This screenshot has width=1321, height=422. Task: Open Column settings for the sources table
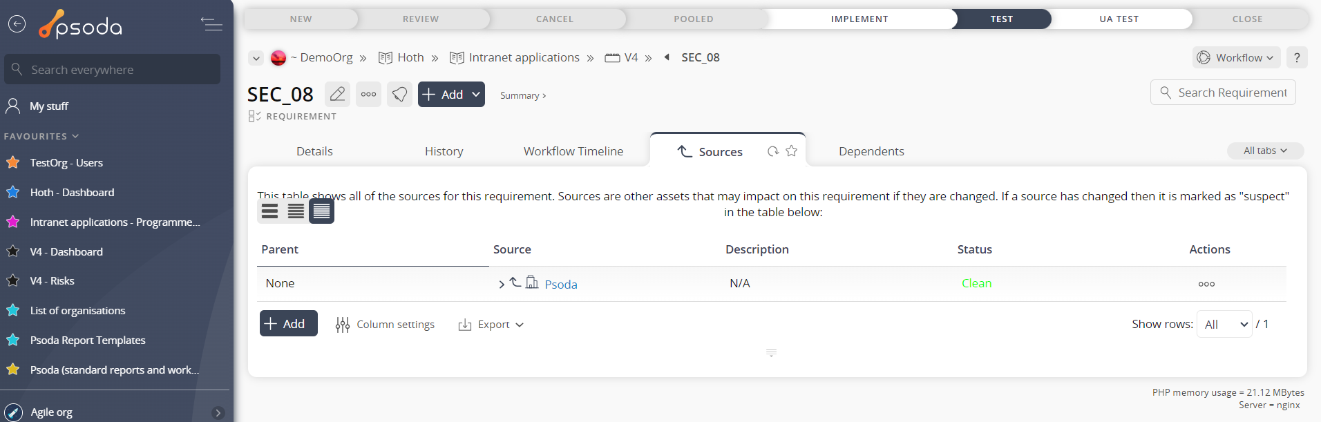click(x=385, y=325)
